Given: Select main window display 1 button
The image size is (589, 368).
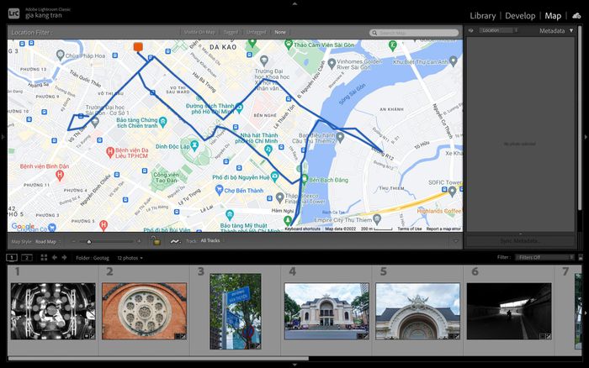Looking at the screenshot, I should pyautogui.click(x=12, y=257).
